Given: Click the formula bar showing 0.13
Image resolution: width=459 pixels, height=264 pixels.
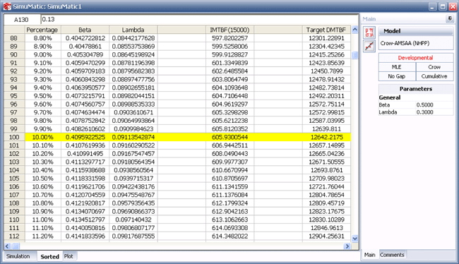Looking at the screenshot, I should click(199, 20).
